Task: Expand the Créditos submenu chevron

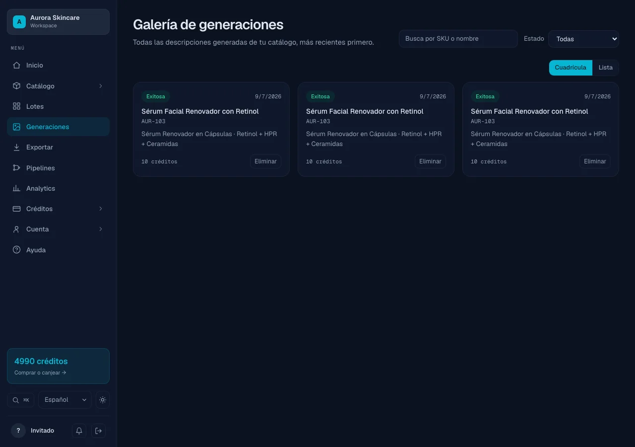Action: click(101, 209)
